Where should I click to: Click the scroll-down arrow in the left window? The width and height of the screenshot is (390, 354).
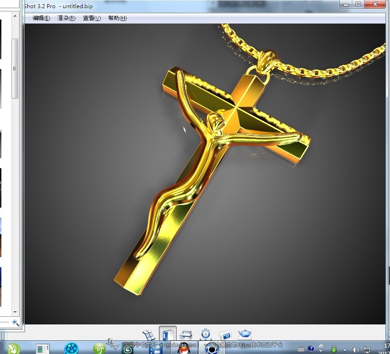[x=15, y=312]
